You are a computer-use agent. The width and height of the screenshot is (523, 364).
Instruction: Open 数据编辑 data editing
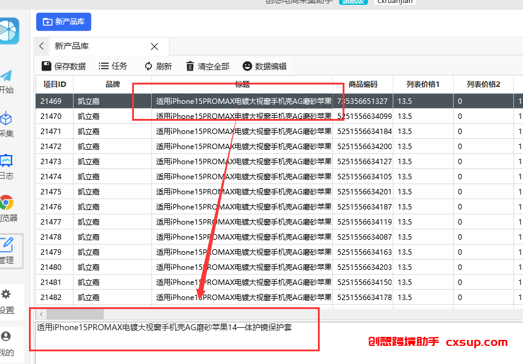coord(264,66)
